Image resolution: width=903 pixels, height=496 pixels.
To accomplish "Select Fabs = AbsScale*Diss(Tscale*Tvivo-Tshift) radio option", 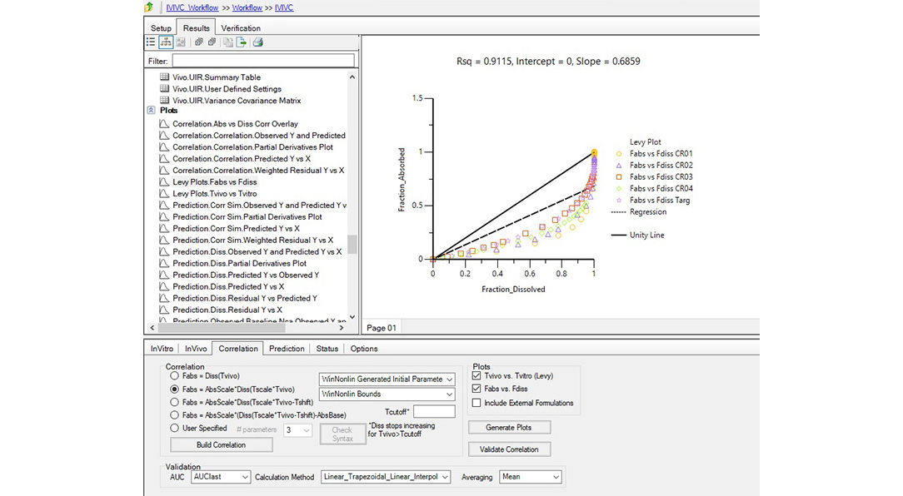I will click(174, 402).
